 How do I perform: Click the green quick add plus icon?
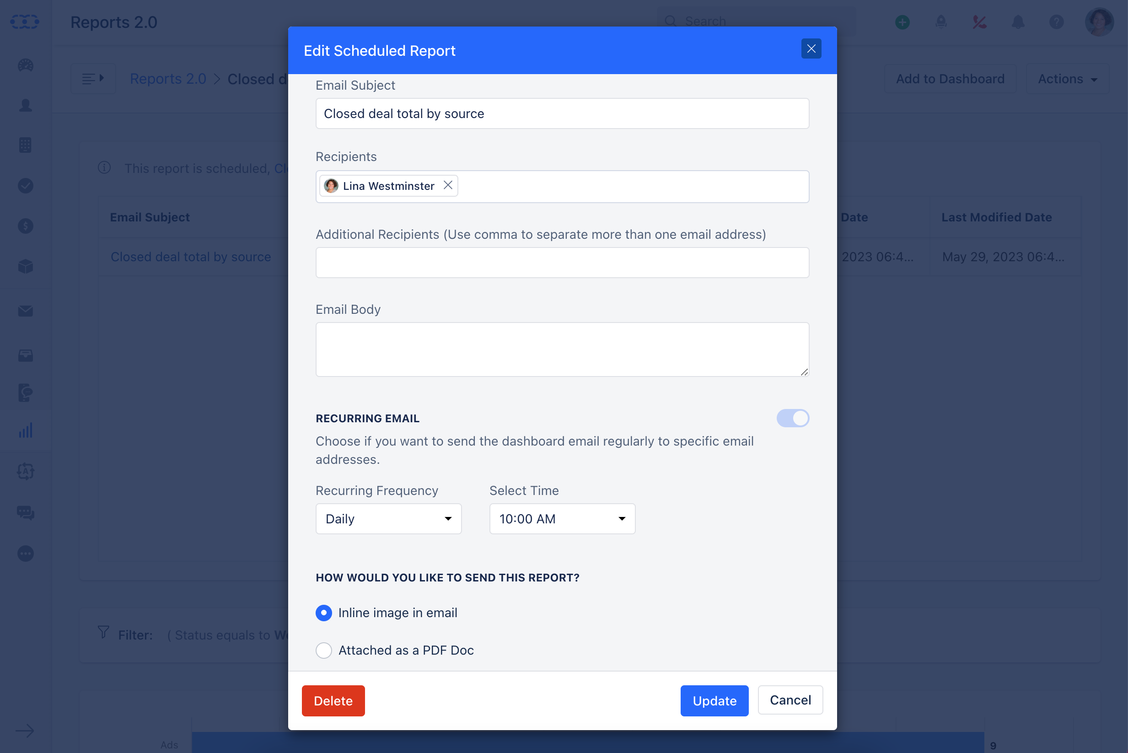coord(902,22)
